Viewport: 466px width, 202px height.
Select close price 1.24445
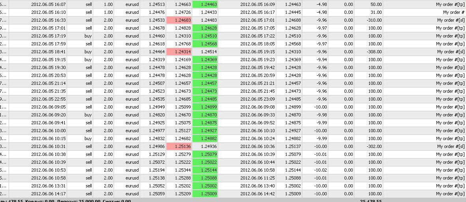(293, 13)
